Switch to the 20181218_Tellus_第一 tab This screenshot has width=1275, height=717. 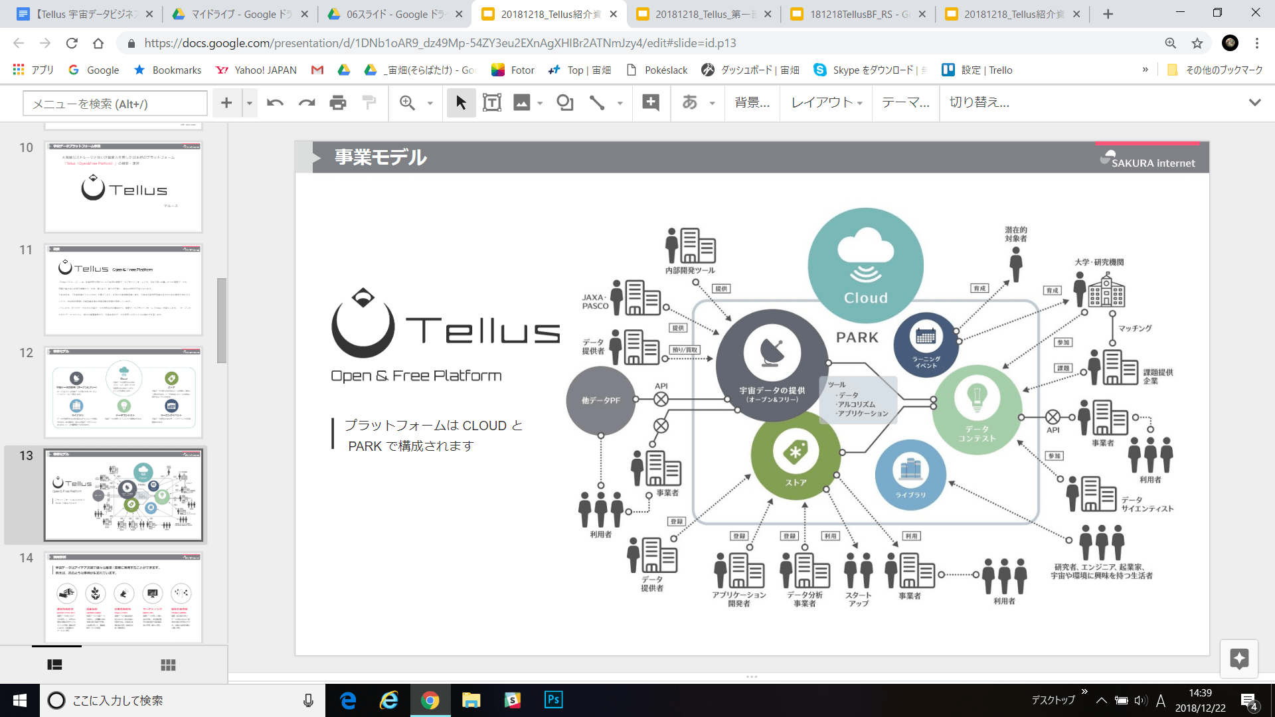click(x=704, y=14)
